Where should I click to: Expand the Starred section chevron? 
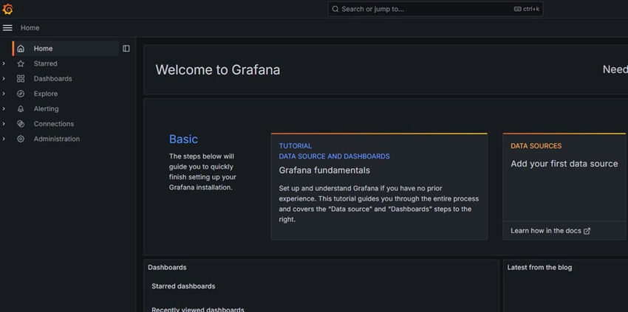4,63
